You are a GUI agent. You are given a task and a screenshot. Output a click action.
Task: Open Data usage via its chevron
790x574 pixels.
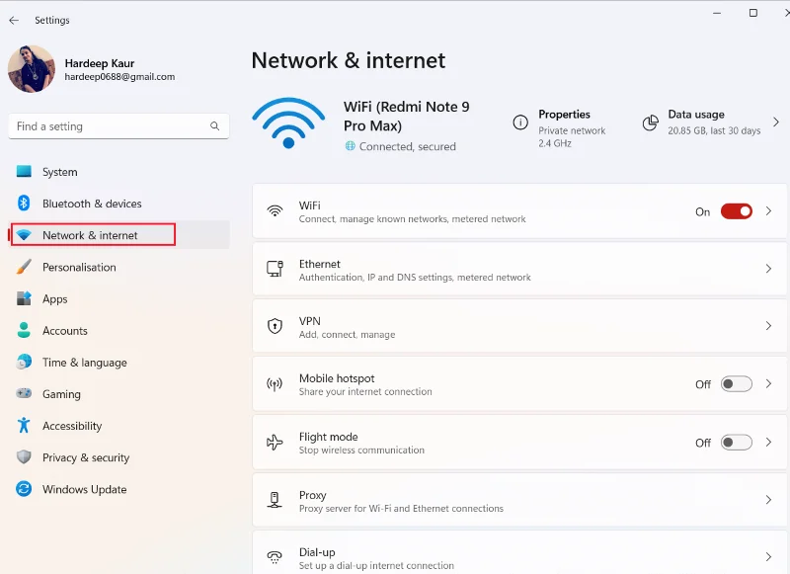776,122
